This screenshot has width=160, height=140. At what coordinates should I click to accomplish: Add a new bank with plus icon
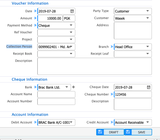[73, 87]
